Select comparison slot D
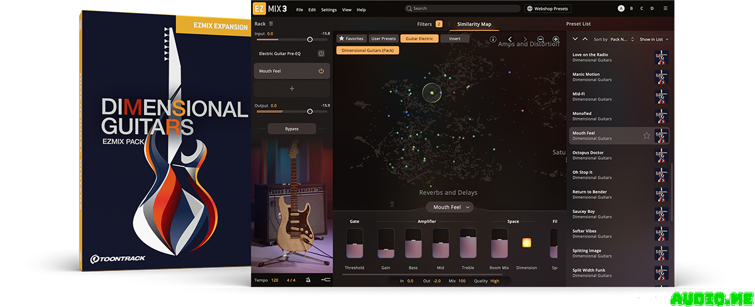755x307 pixels. click(x=652, y=9)
